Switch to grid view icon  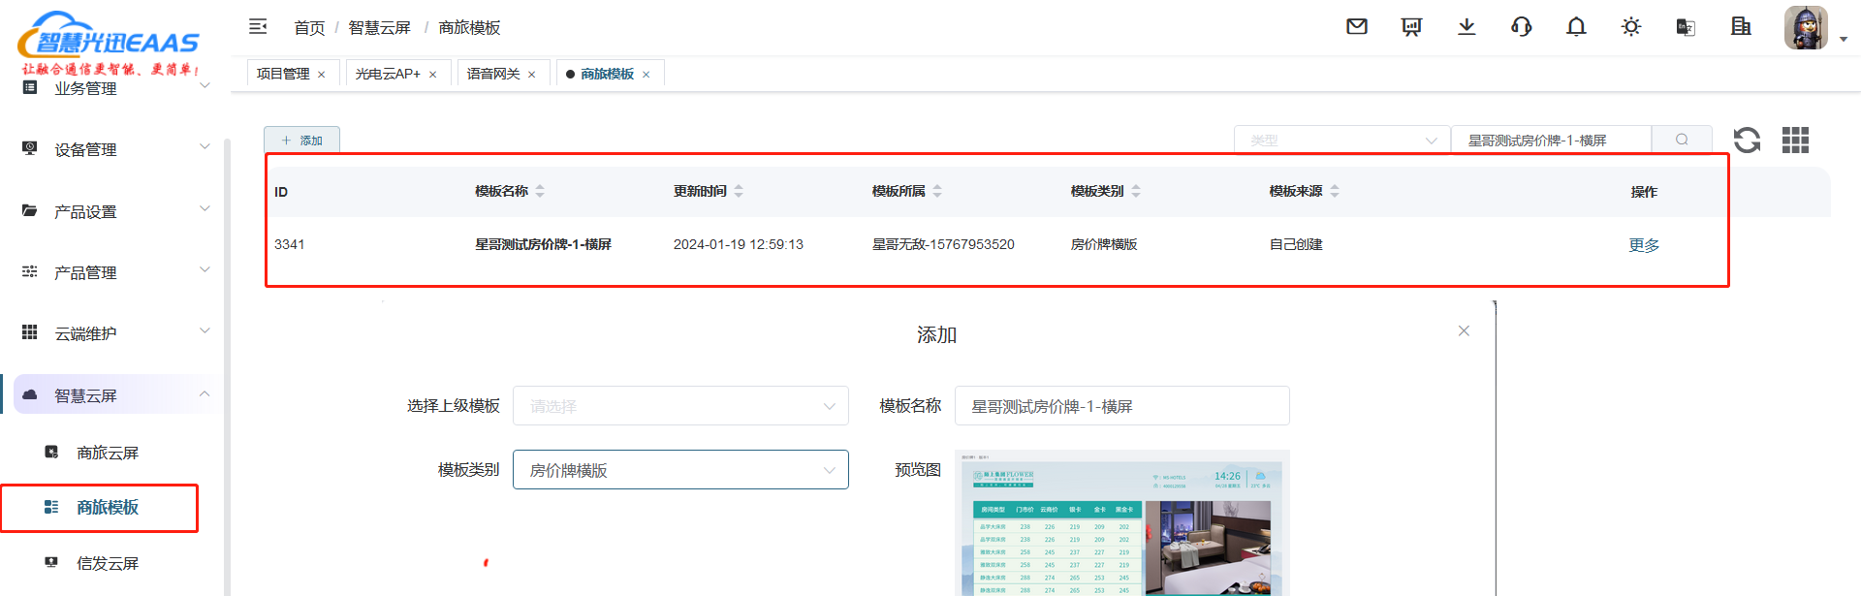click(x=1795, y=141)
